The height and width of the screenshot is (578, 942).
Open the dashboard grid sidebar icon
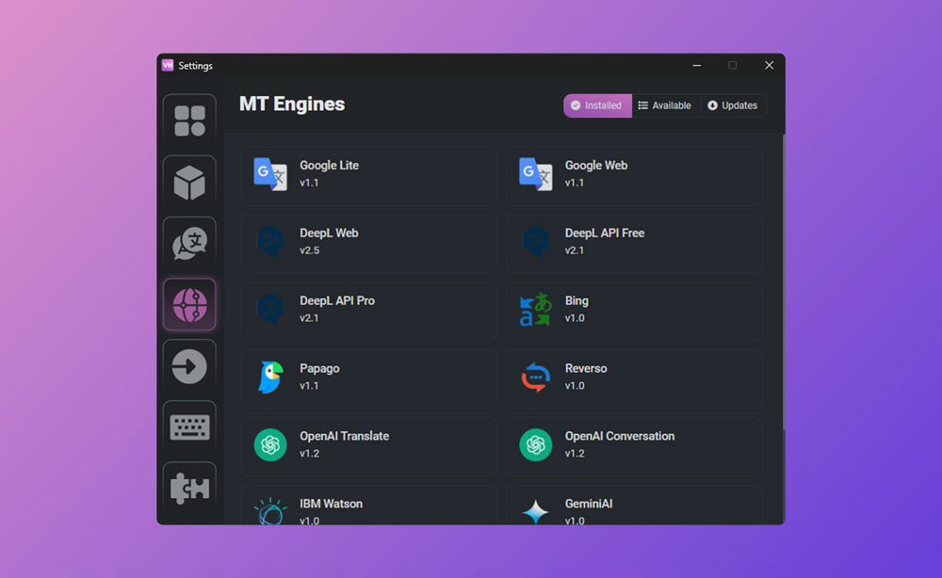pos(189,120)
